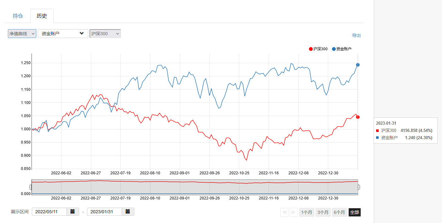Click the 导出 export link
The width and height of the screenshot is (442, 223).
(356, 35)
